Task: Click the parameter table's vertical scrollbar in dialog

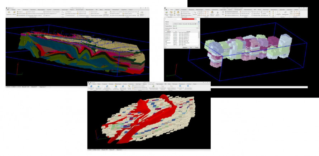Action: tap(199, 35)
